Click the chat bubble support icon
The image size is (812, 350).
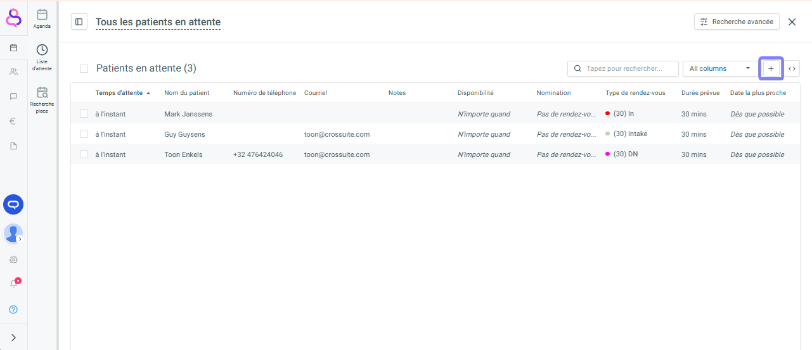pos(13,204)
